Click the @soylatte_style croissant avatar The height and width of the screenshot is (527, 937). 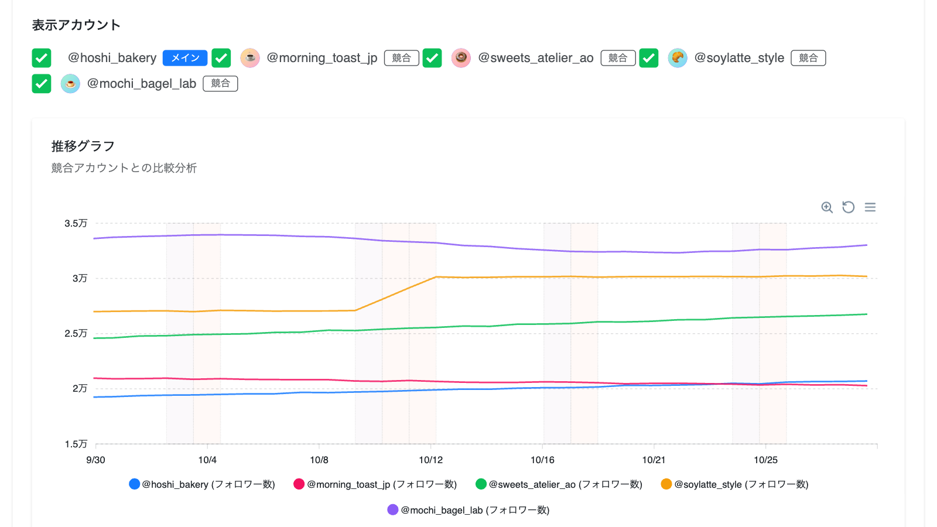(678, 58)
